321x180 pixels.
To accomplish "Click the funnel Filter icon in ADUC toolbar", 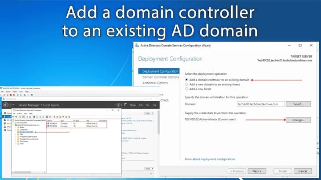I will [x=63, y=116].
